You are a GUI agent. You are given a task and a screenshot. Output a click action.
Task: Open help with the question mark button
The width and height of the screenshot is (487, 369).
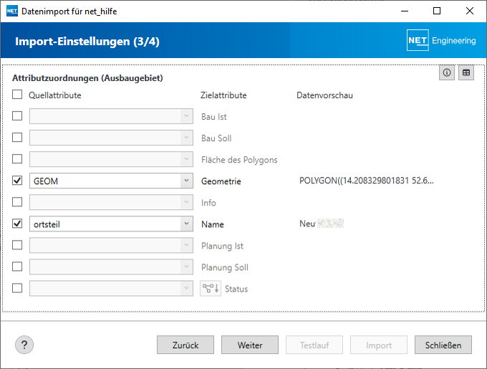click(24, 345)
